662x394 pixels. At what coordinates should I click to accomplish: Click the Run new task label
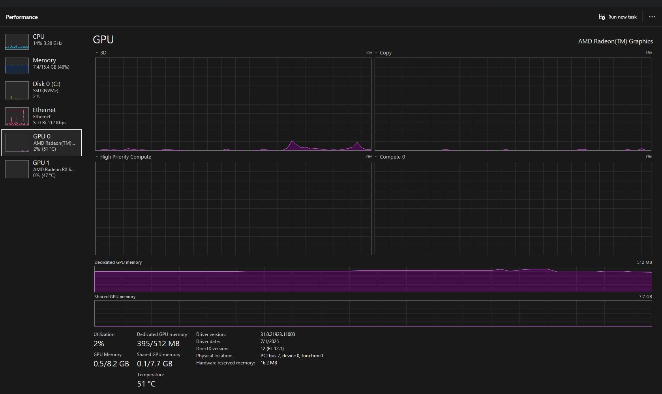tap(622, 17)
